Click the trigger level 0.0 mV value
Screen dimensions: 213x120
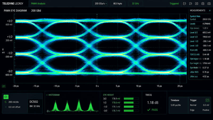tap(206, 105)
